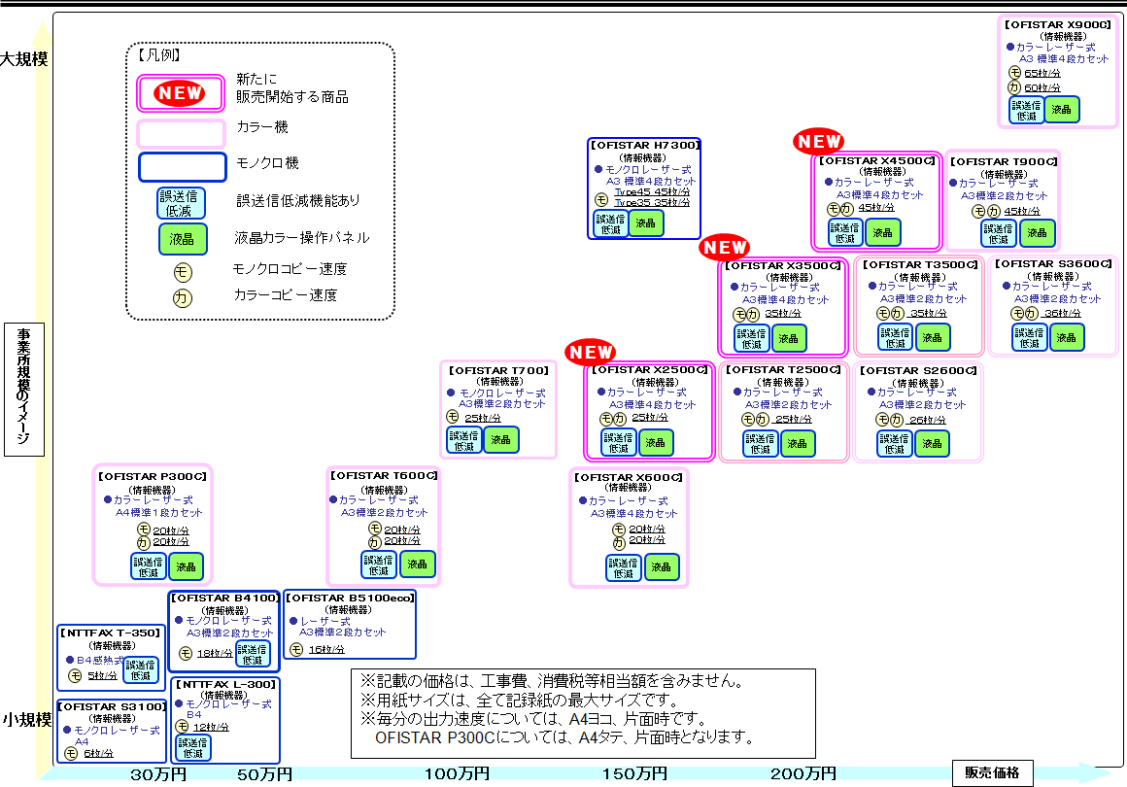Click the 【OFISTAR X4500C】 product title
Image resolution: width=1127 pixels, height=787 pixels.
click(x=877, y=161)
